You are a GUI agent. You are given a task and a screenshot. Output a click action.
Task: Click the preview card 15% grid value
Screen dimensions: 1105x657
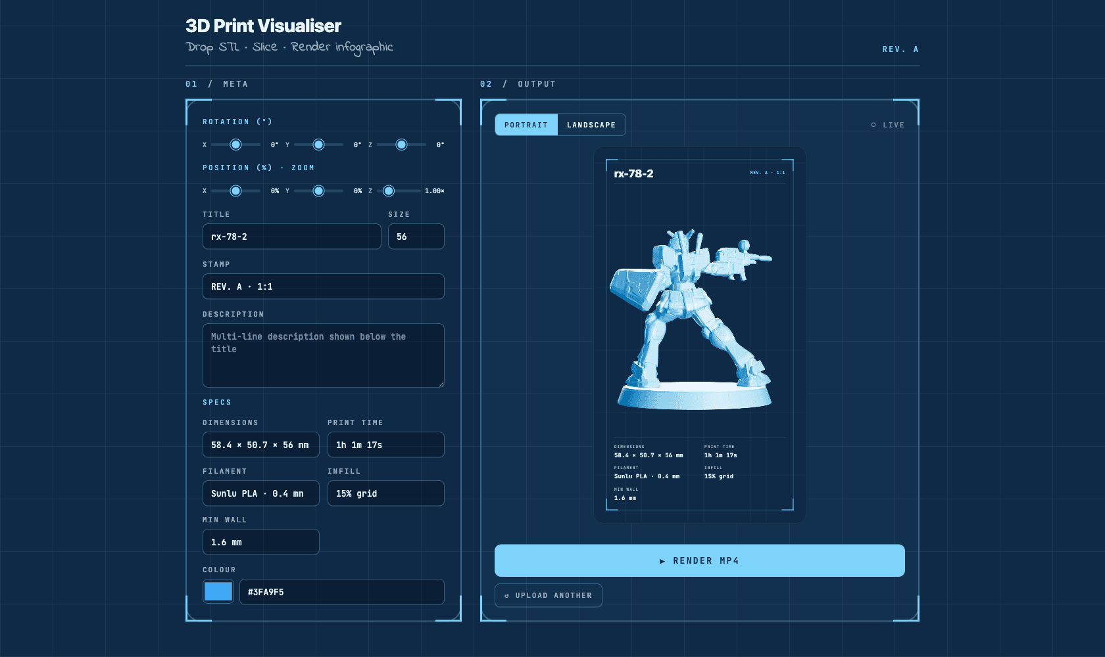tap(719, 476)
